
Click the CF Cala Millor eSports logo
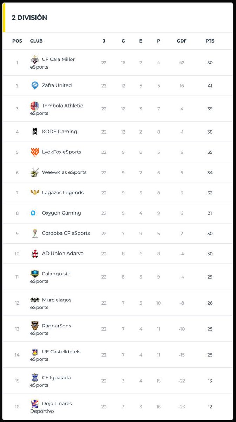pyautogui.click(x=35, y=59)
